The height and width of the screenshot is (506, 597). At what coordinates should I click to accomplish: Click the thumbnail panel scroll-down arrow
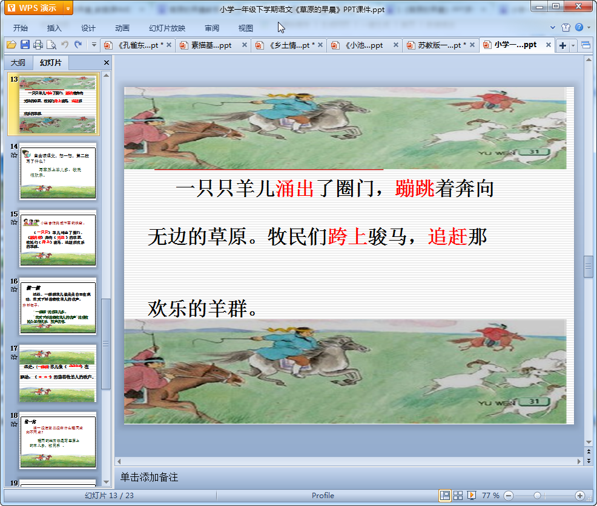click(106, 482)
